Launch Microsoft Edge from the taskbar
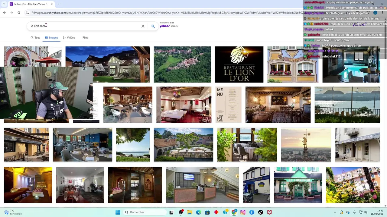 coord(198,212)
